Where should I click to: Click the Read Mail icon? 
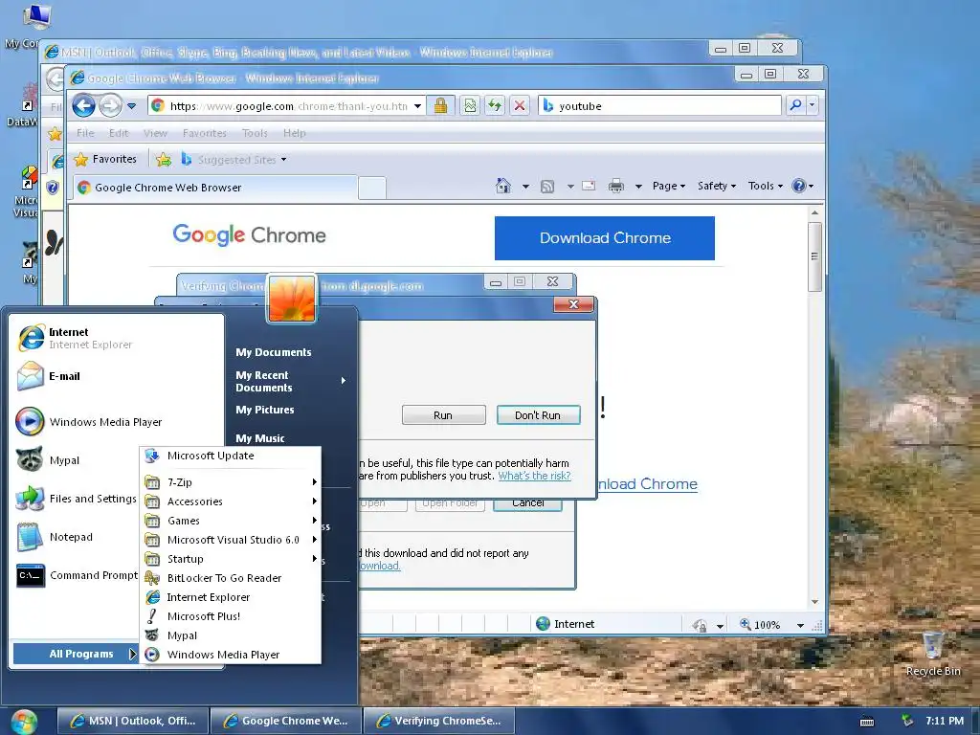pos(589,186)
